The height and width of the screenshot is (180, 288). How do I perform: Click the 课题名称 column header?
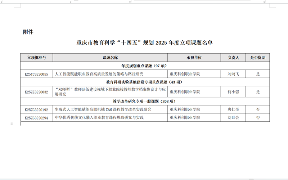point(110,58)
